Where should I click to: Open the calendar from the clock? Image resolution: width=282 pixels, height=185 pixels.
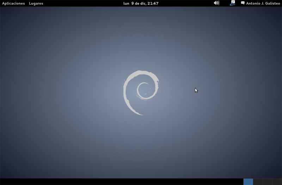click(141, 4)
